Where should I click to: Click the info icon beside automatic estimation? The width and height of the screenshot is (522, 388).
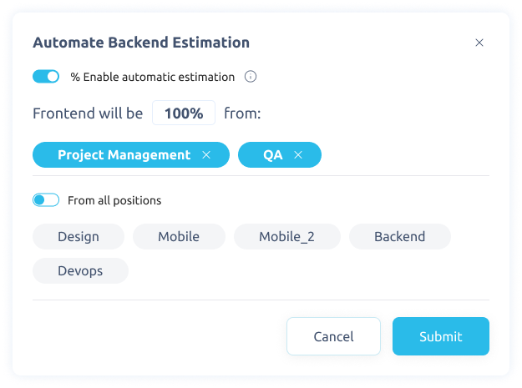(251, 77)
